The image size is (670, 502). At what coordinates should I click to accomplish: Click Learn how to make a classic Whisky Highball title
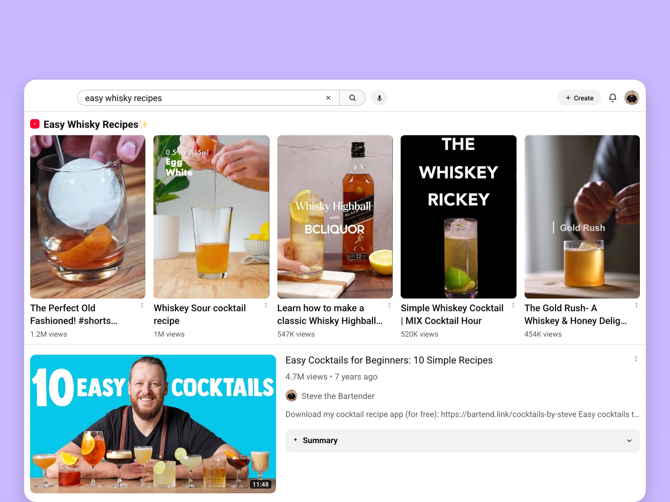click(330, 314)
